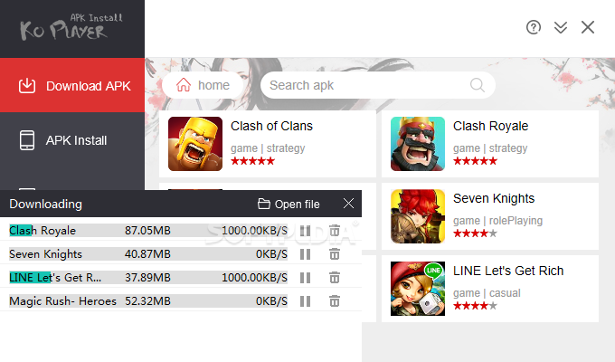This screenshot has width=615, height=362.
Task: Delete the LINE Let's Get R... download
Action: (x=335, y=278)
